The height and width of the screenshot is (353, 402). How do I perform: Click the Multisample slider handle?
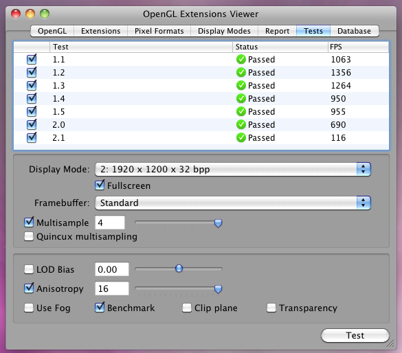click(218, 223)
